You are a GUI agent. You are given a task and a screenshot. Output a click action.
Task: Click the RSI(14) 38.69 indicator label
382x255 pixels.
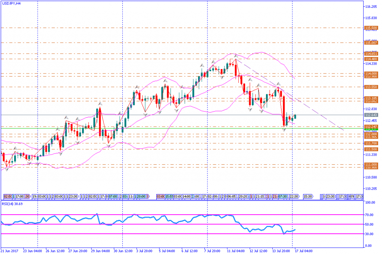[12, 204]
